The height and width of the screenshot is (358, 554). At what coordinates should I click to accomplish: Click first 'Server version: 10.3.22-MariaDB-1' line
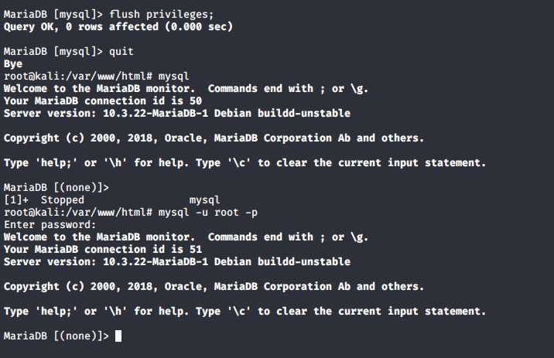pyautogui.click(x=177, y=114)
